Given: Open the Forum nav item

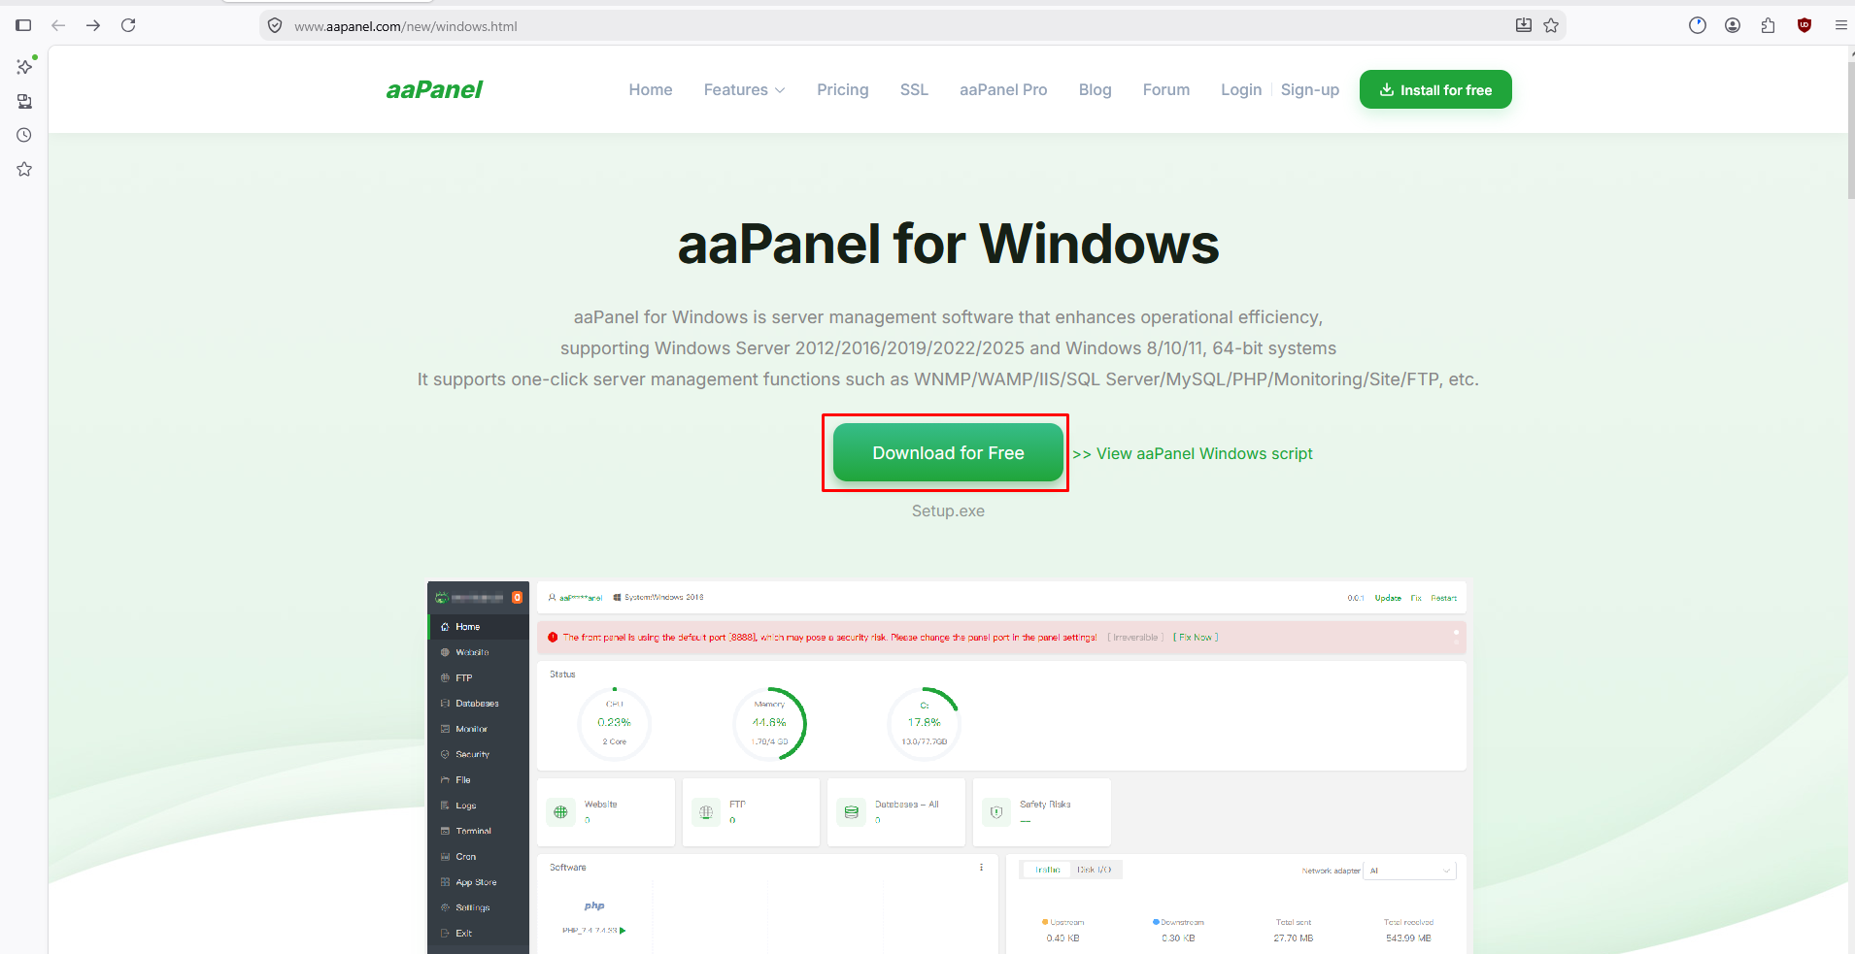Looking at the screenshot, I should tap(1165, 89).
